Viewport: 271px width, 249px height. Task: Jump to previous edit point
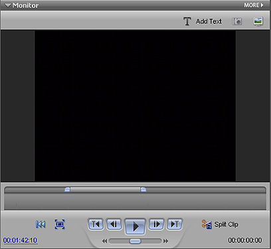(x=96, y=224)
